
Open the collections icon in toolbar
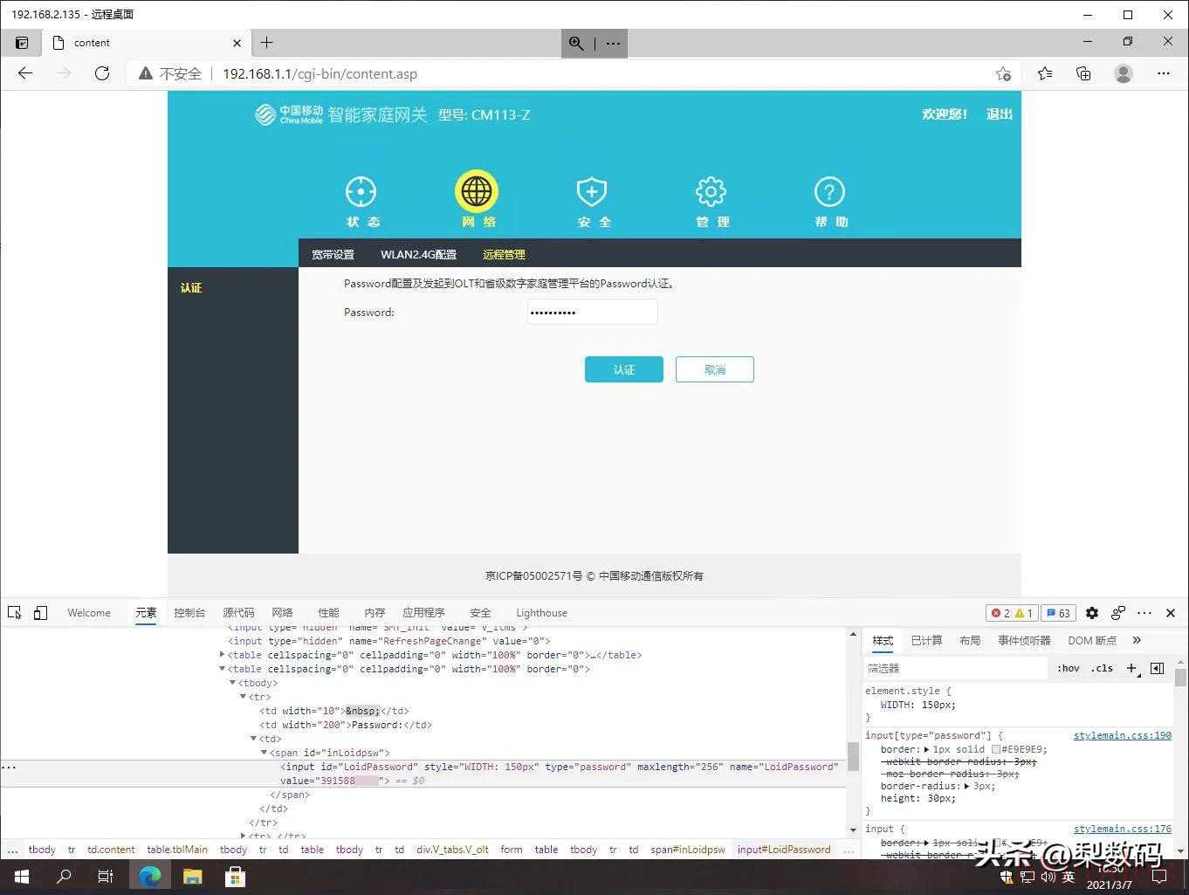pos(1083,73)
